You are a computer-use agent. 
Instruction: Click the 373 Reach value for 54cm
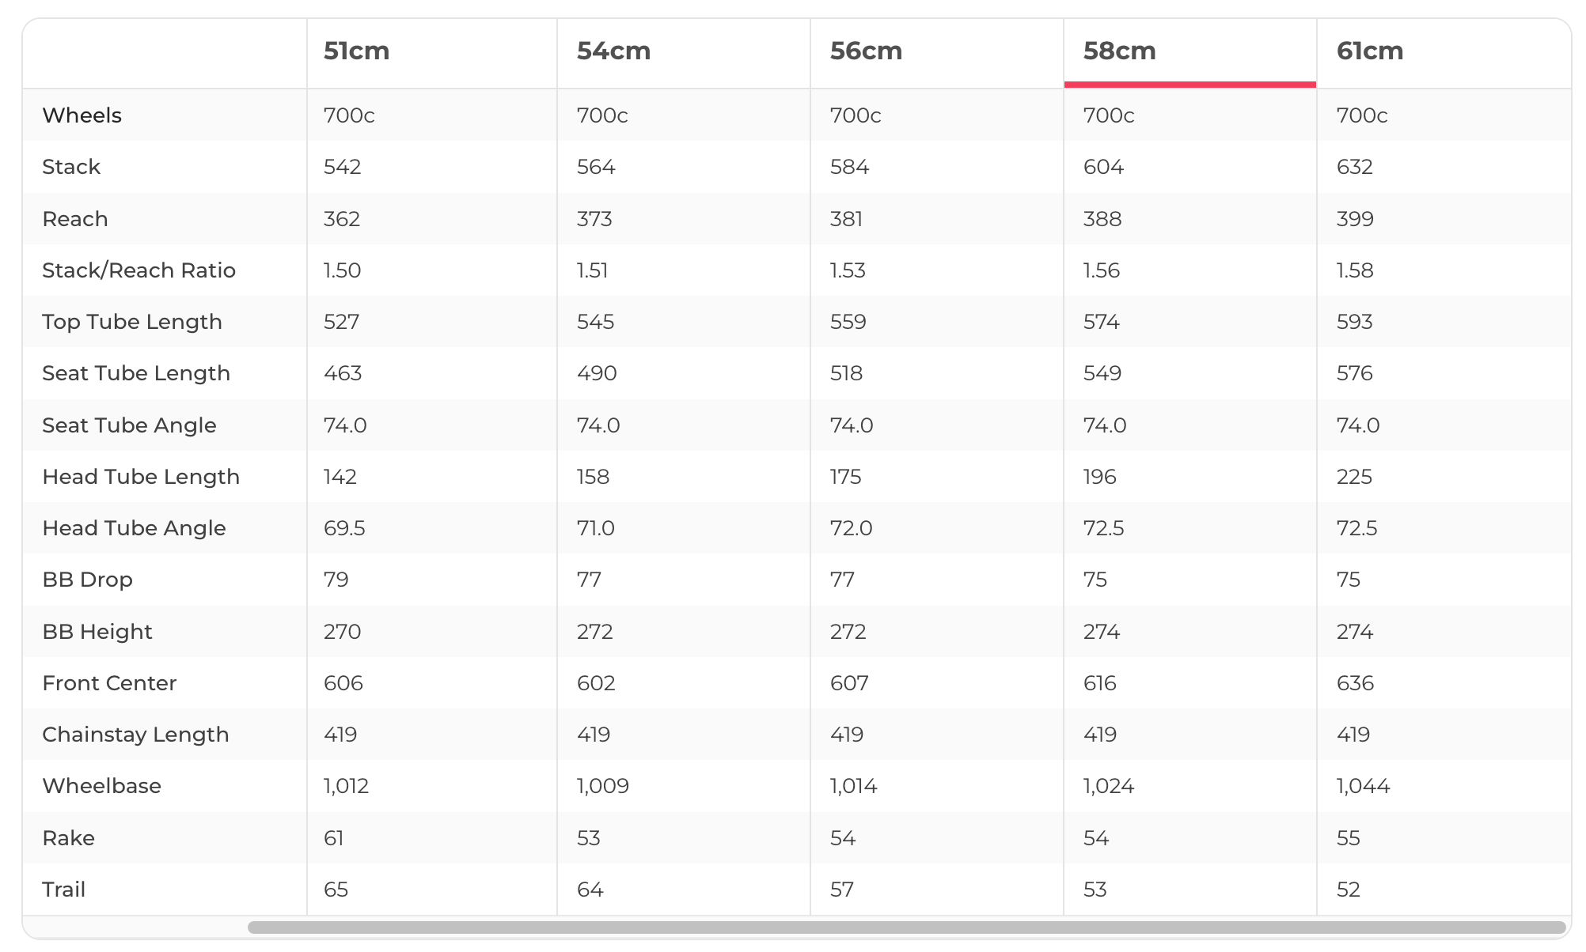[594, 219]
